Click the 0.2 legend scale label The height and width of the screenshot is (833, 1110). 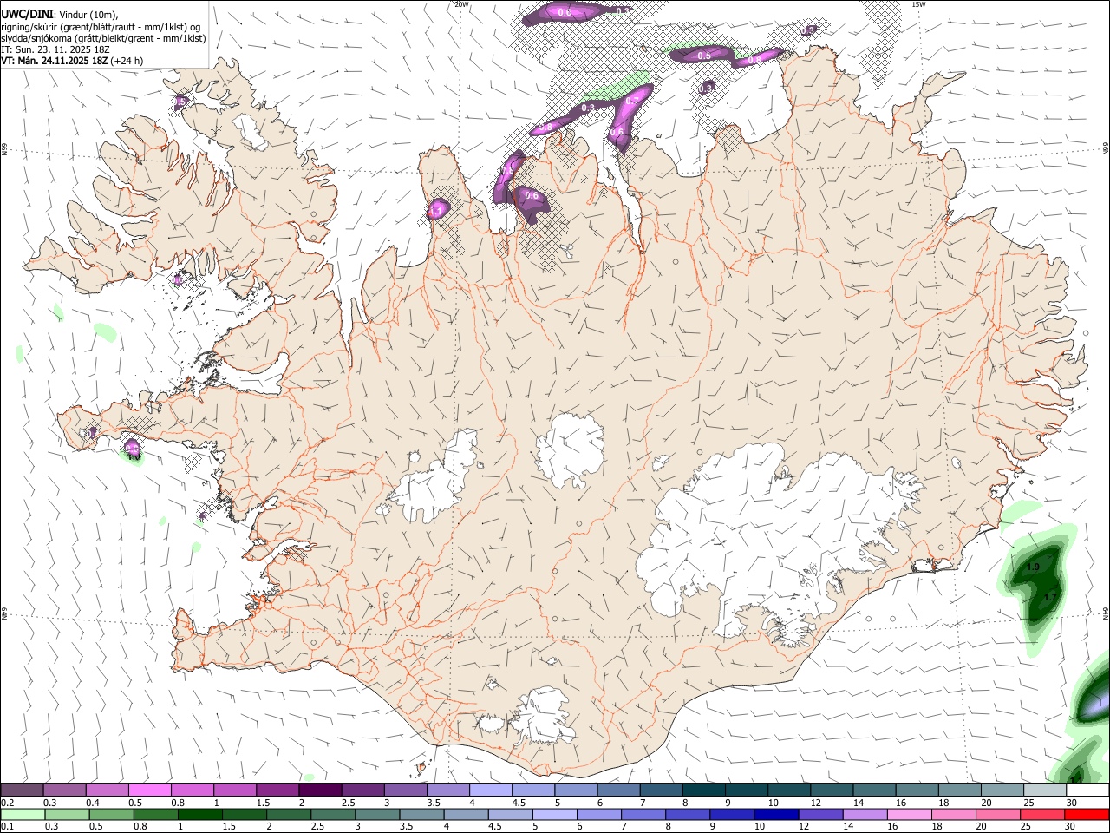click(x=7, y=803)
